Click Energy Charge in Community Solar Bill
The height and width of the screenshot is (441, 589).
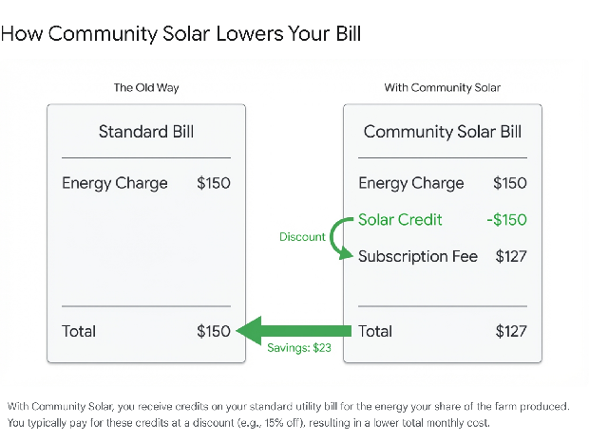(411, 183)
